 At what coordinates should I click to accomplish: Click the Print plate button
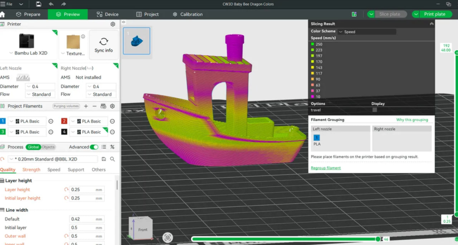click(434, 14)
